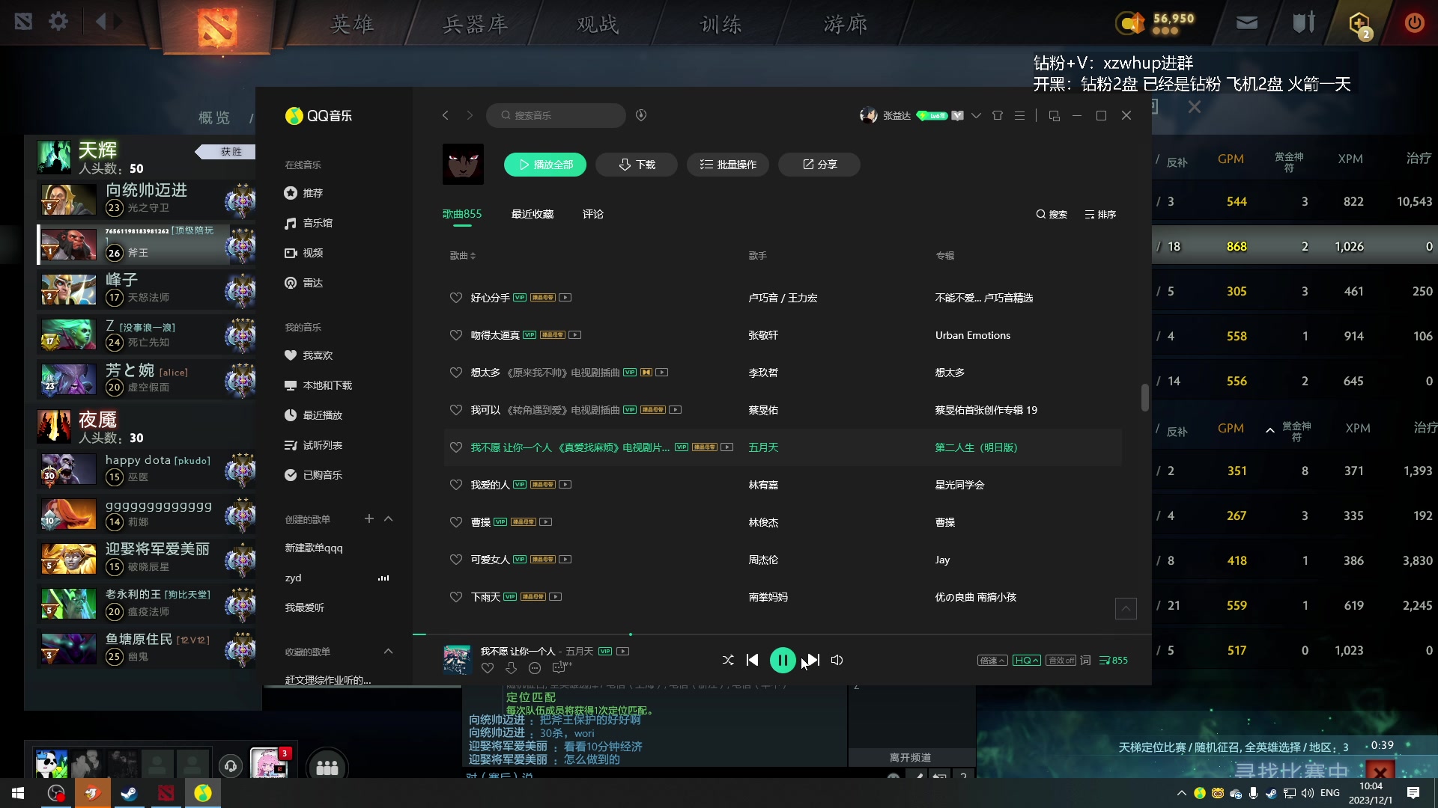Collapse the 创建的歌单 section
The width and height of the screenshot is (1438, 808).
[388, 518]
